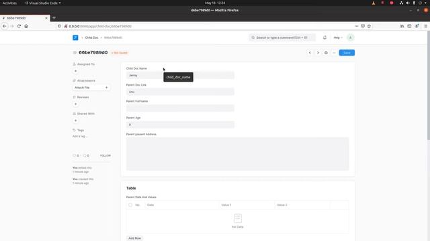The image size is (430, 241).
Task: Click the volume icon in system tray
Action: pyautogui.click(x=408, y=3)
